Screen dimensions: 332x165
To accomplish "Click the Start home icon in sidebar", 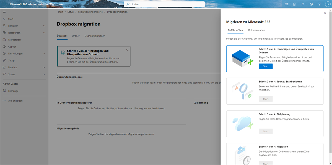I will tap(4, 19).
